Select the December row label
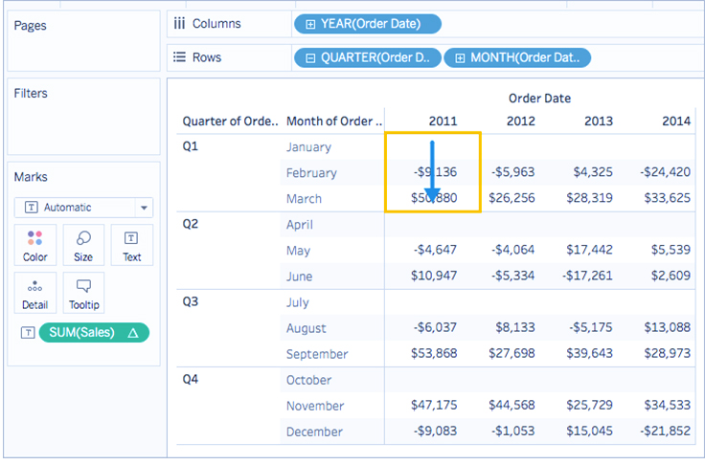 [x=314, y=432]
